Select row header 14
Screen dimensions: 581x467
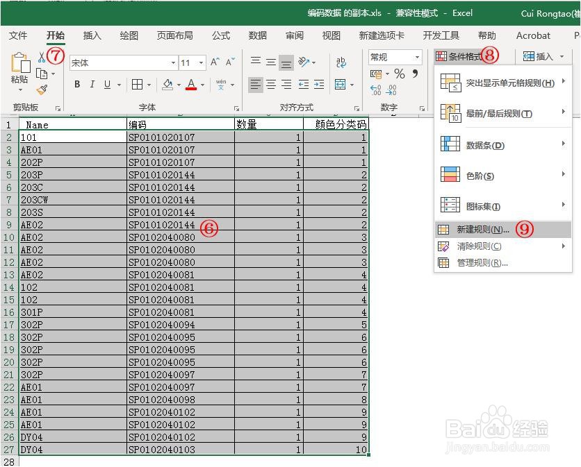(9, 287)
